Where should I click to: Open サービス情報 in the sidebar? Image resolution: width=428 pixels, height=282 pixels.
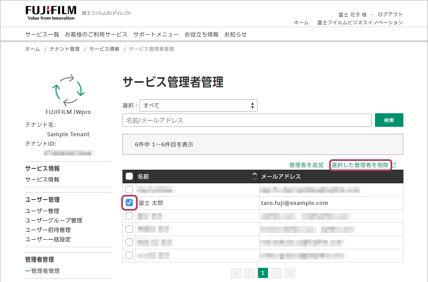43,180
